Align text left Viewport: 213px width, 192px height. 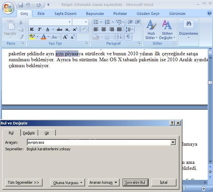(x=96, y=29)
